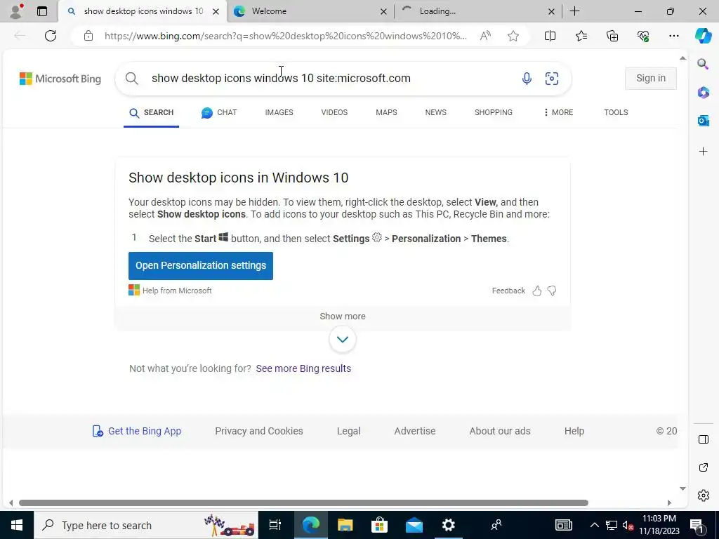Open a new tab with plus button
Viewport: 719px width, 539px height.
click(574, 11)
